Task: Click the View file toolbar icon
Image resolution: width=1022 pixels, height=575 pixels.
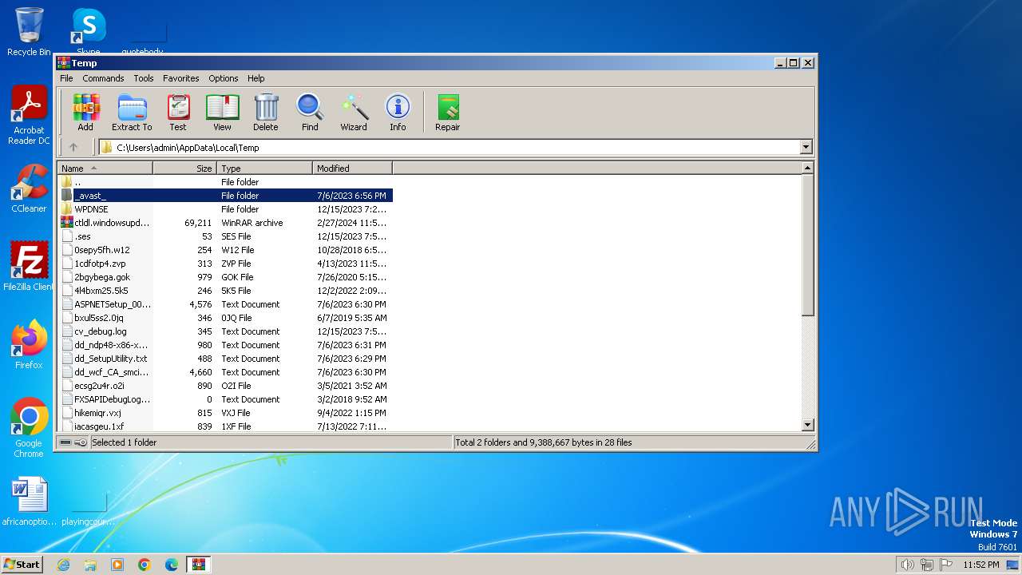Action: [222, 112]
